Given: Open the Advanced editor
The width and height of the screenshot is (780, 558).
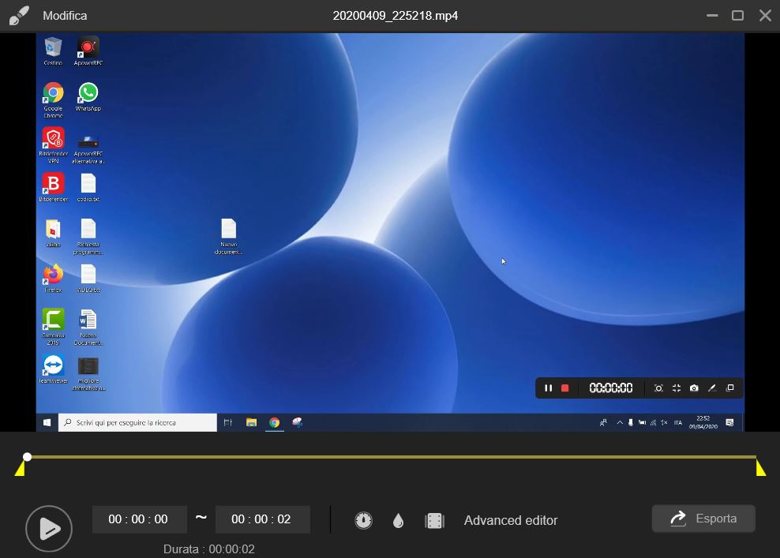Looking at the screenshot, I should tap(510, 520).
